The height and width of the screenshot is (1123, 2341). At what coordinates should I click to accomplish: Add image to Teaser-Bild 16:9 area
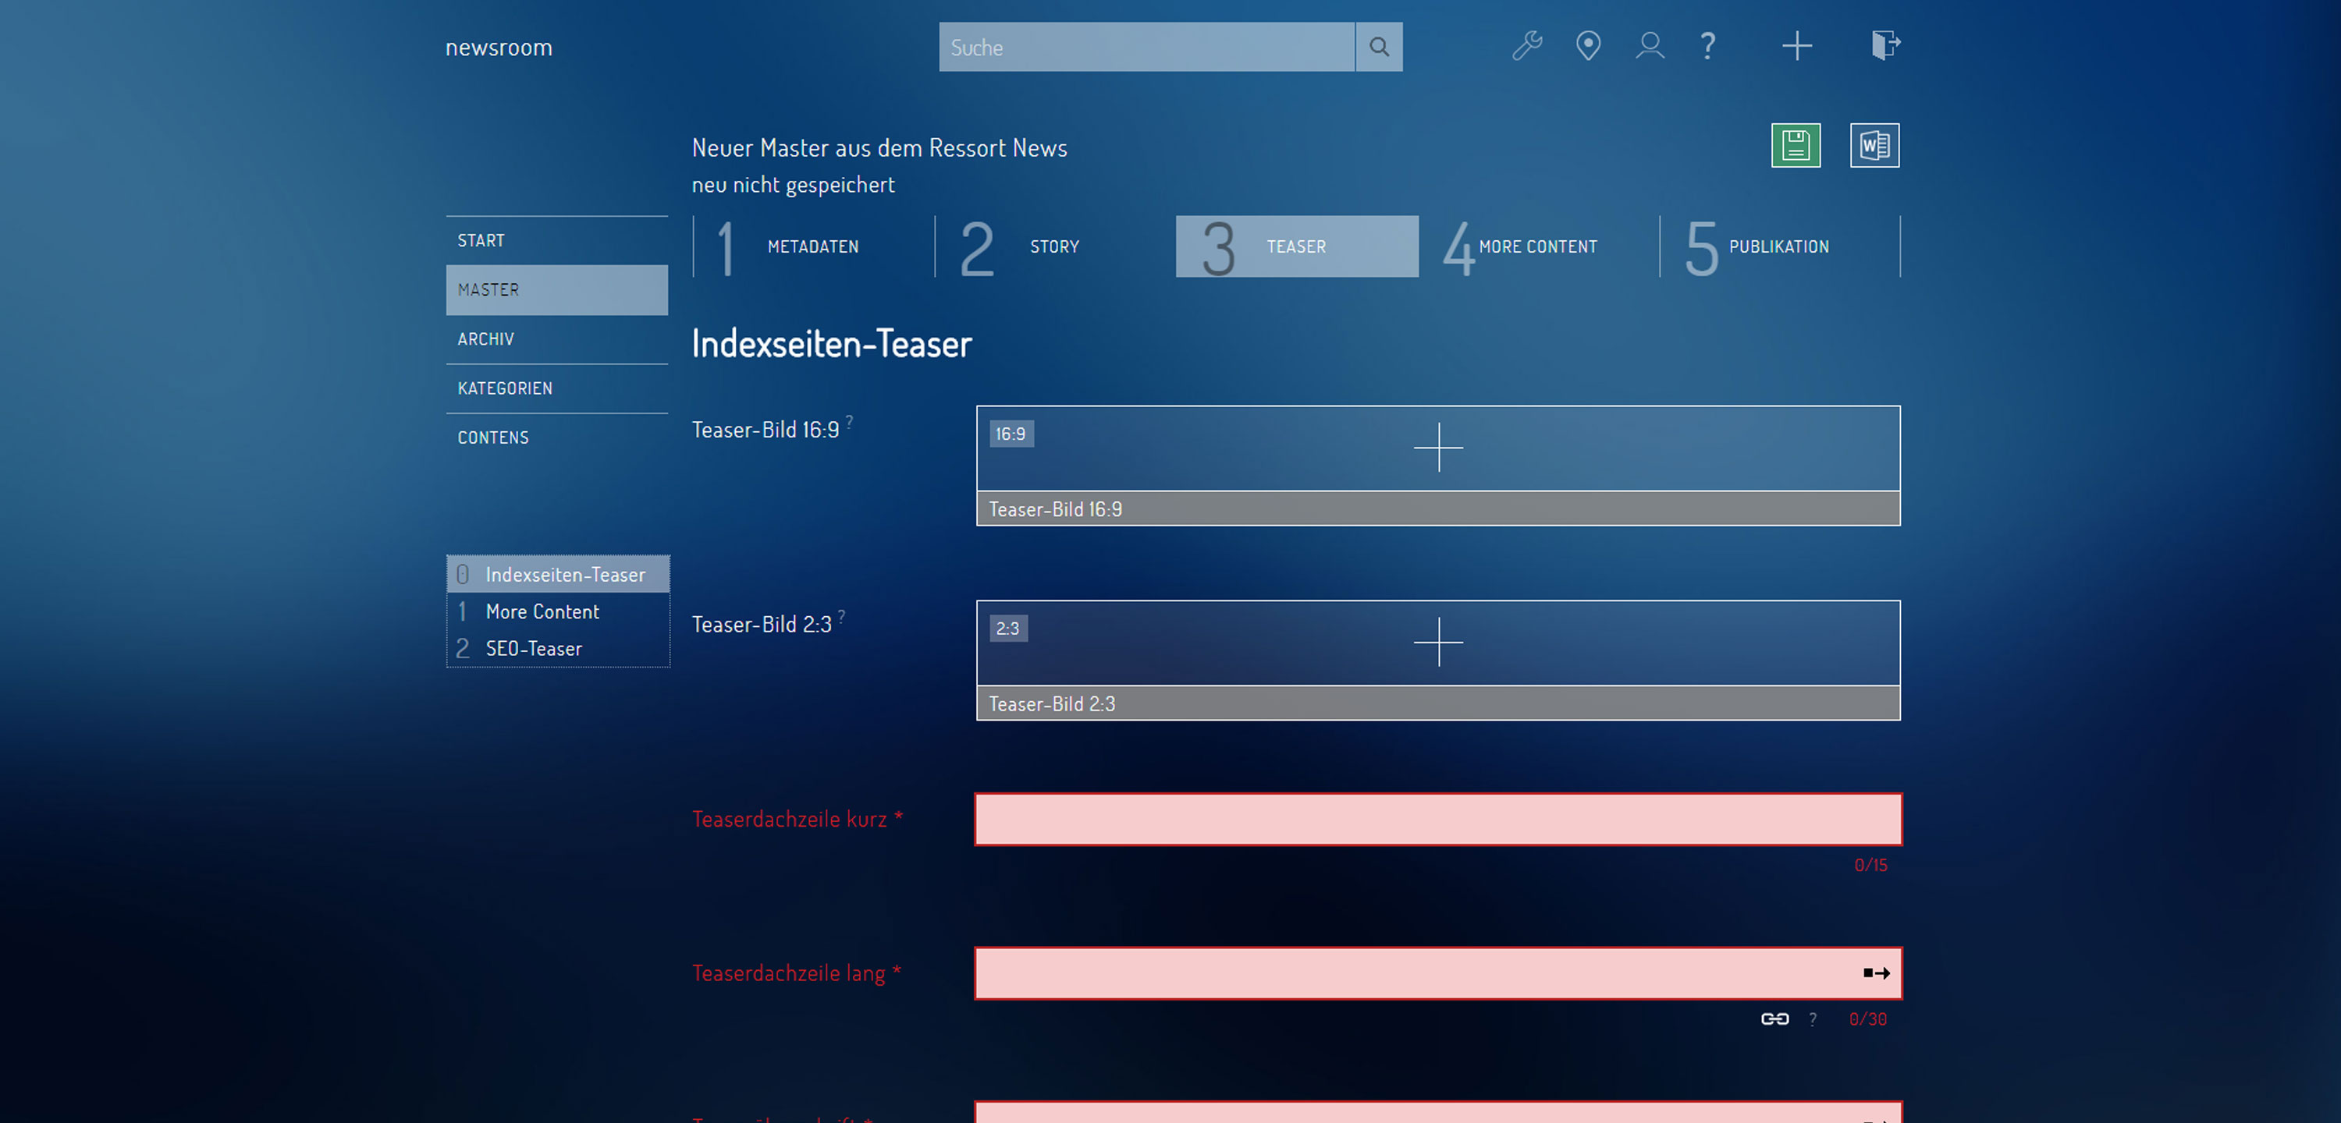pos(1437,447)
